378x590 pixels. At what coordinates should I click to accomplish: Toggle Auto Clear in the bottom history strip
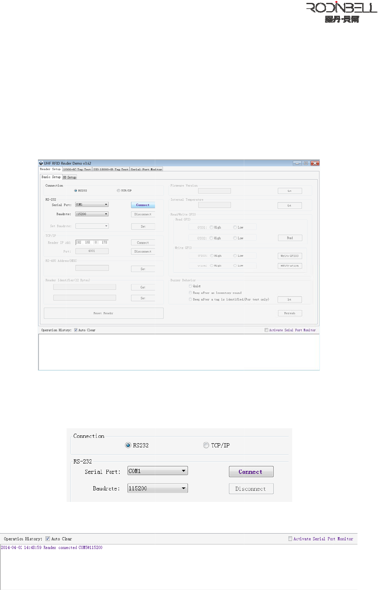tap(48, 539)
